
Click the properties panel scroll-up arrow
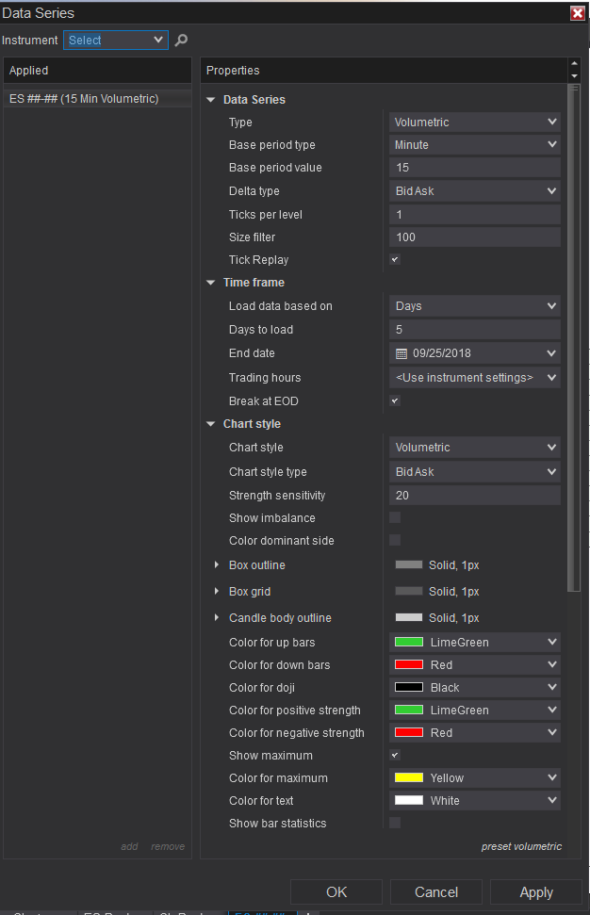coord(574,64)
